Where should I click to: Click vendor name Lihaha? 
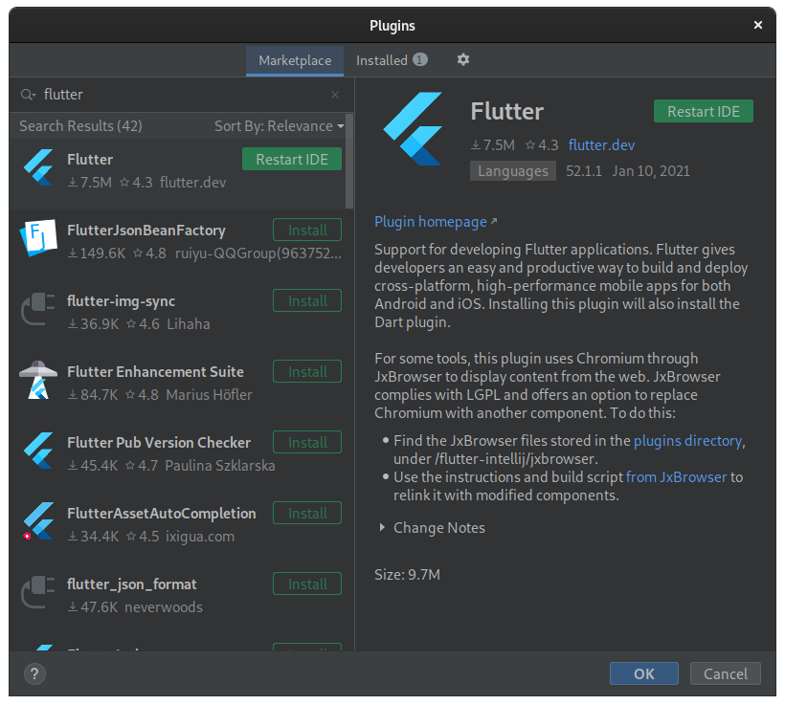pos(189,324)
